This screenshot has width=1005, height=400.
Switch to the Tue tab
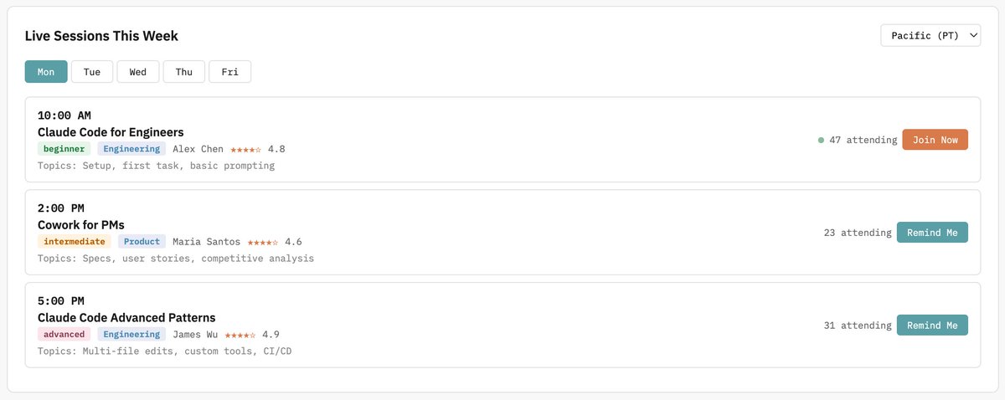(92, 72)
